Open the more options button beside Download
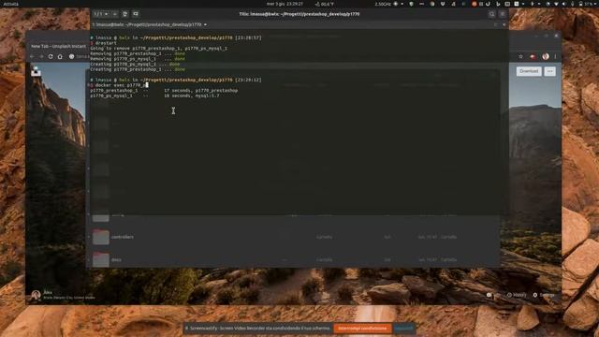This screenshot has height=337, width=599. pos(550,71)
